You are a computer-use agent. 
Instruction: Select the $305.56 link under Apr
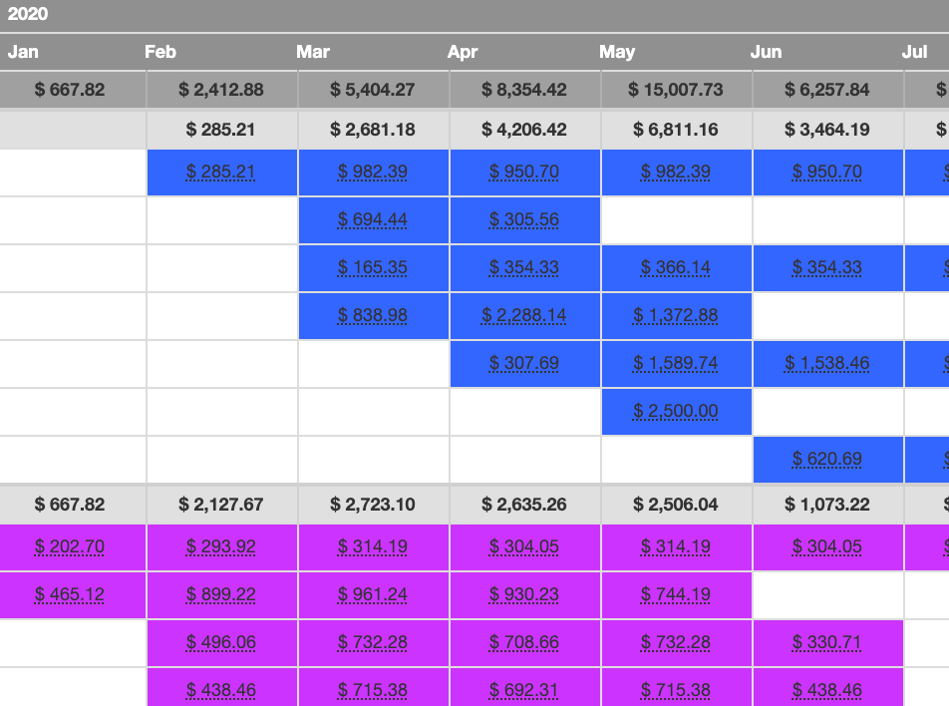click(524, 219)
